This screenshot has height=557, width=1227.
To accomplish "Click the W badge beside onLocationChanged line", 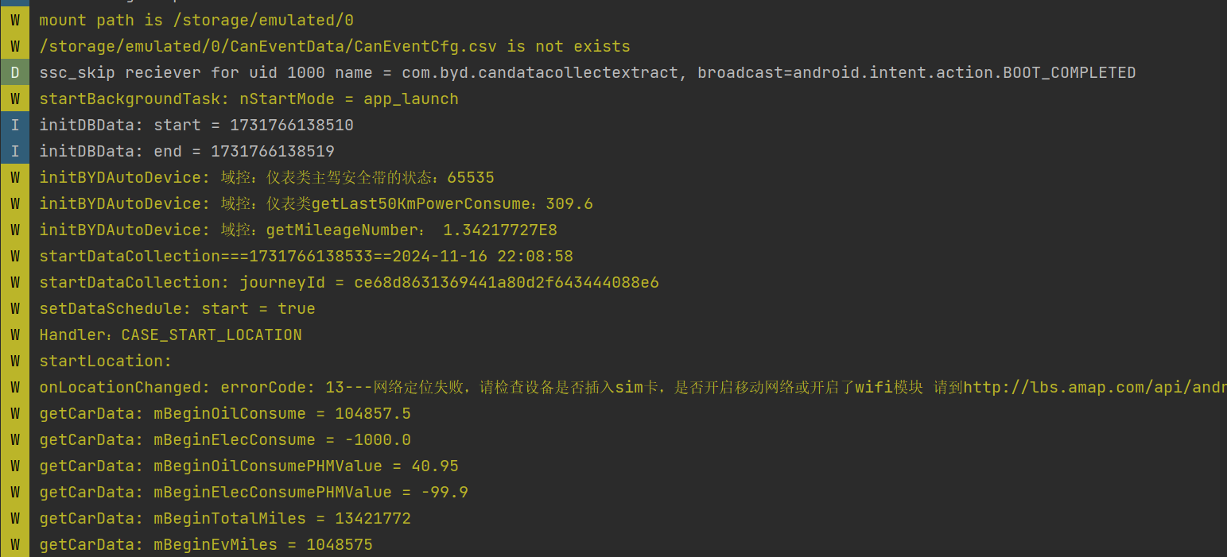I will tap(14, 388).
